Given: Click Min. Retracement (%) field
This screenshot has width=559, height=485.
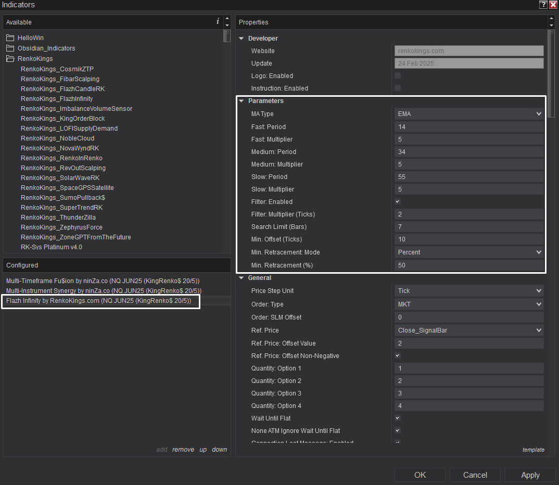Looking at the screenshot, I should (x=469, y=265).
